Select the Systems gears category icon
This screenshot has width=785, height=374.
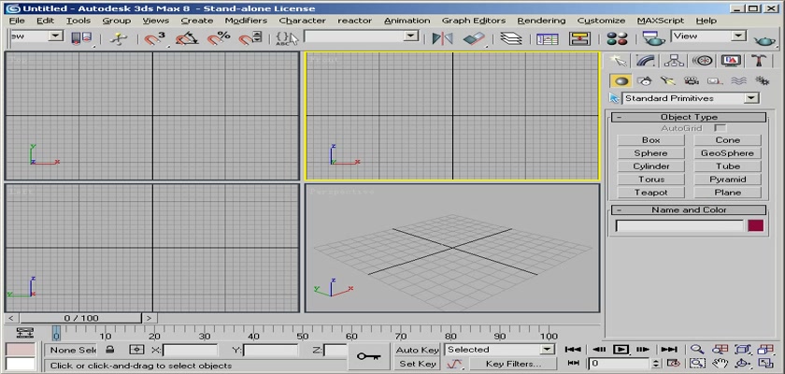(762, 80)
